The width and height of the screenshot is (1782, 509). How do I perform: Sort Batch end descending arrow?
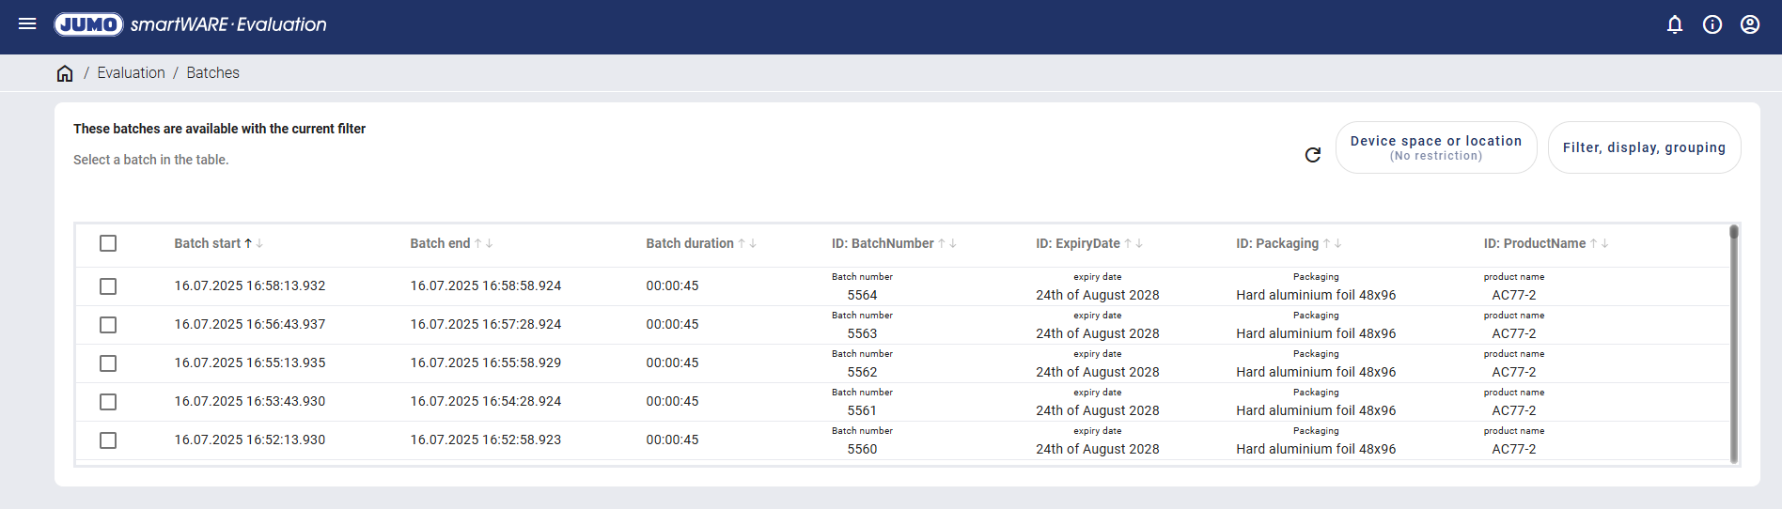490,243
